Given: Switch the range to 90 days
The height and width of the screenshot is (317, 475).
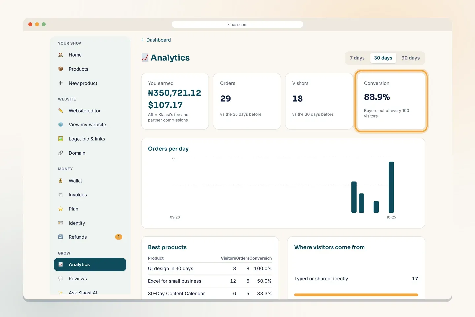Looking at the screenshot, I should pos(411,58).
